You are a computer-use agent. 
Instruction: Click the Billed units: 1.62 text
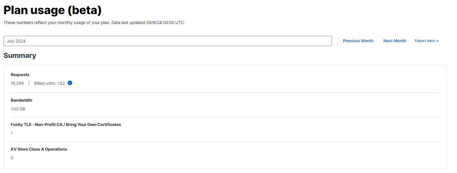pyautogui.click(x=49, y=83)
